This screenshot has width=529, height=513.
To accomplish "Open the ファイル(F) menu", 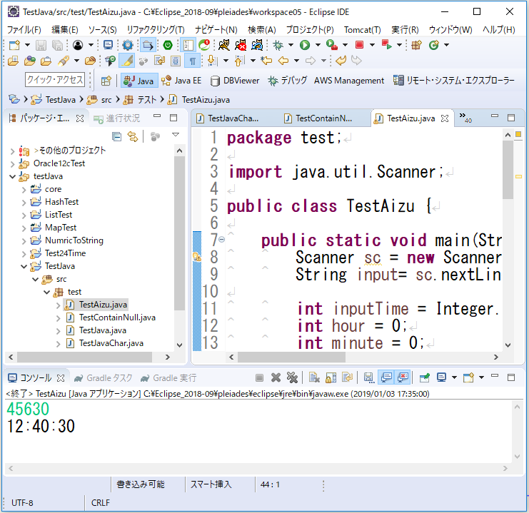I will [x=24, y=30].
